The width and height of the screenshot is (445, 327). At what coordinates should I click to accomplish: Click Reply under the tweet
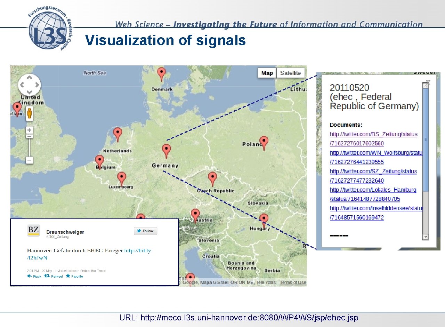click(34, 276)
